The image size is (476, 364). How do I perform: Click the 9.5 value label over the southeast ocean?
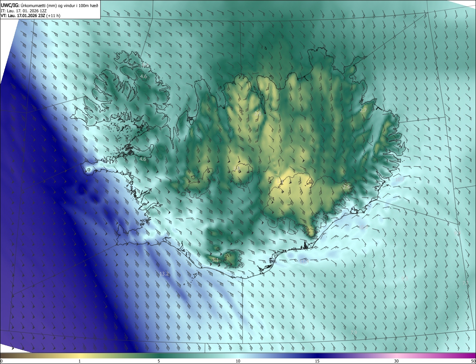(x=405, y=278)
